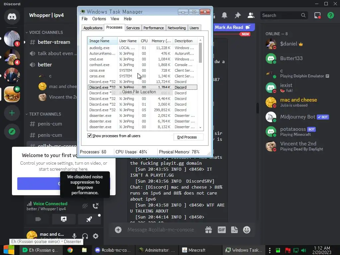Image resolution: width=340 pixels, height=255 pixels.
Task: Start an activity rocket icon
Action: [x=89, y=219]
